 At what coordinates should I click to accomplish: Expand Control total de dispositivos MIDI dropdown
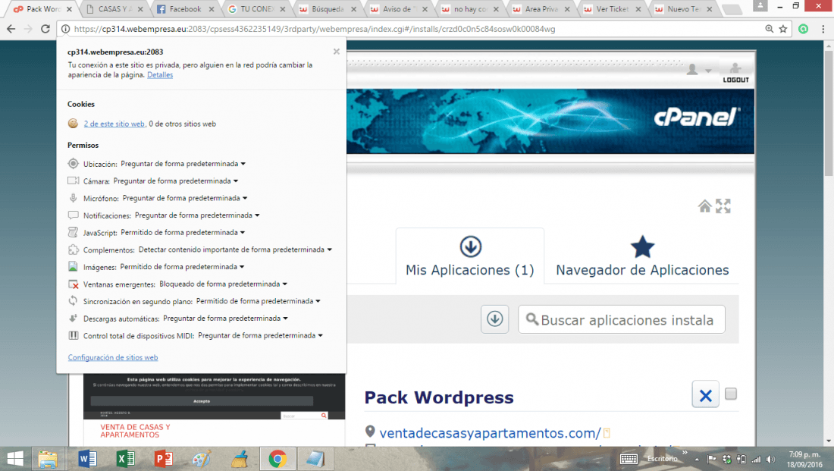pos(261,336)
